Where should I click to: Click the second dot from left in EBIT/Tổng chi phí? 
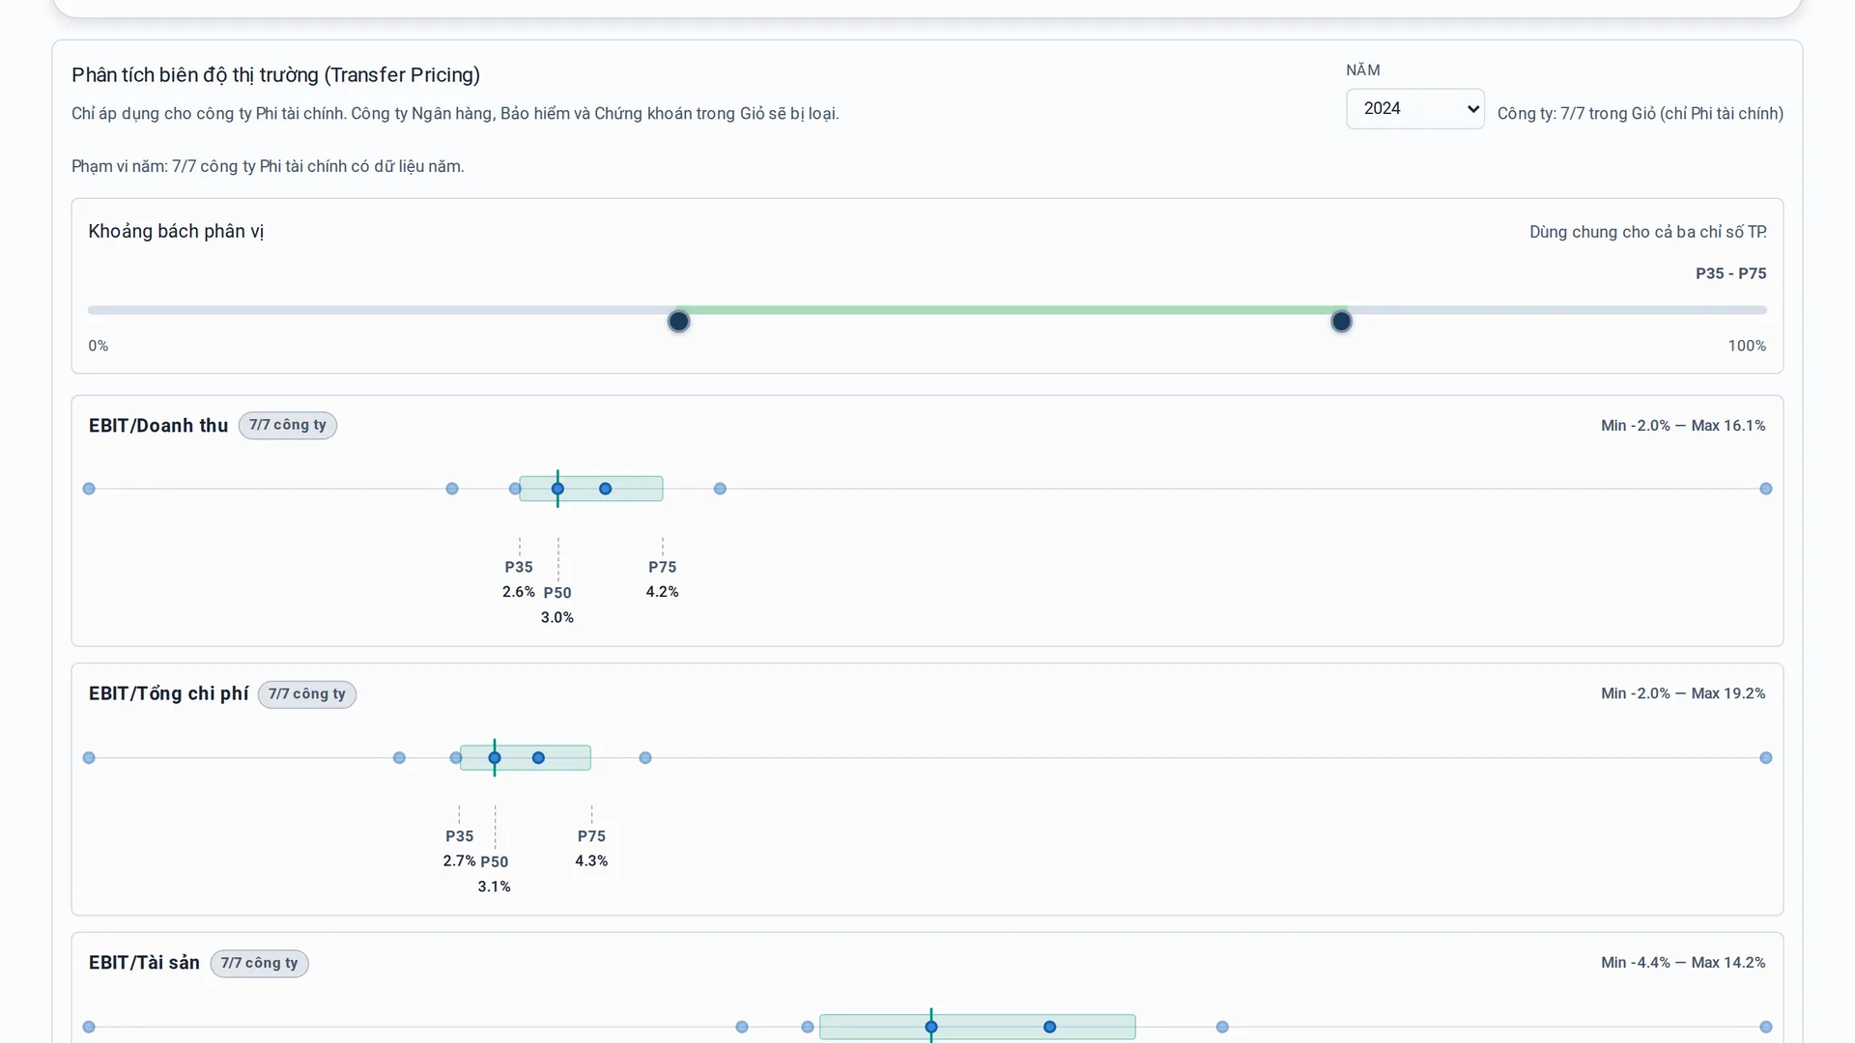click(399, 758)
